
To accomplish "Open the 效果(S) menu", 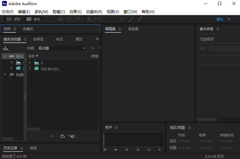I will [75, 12].
